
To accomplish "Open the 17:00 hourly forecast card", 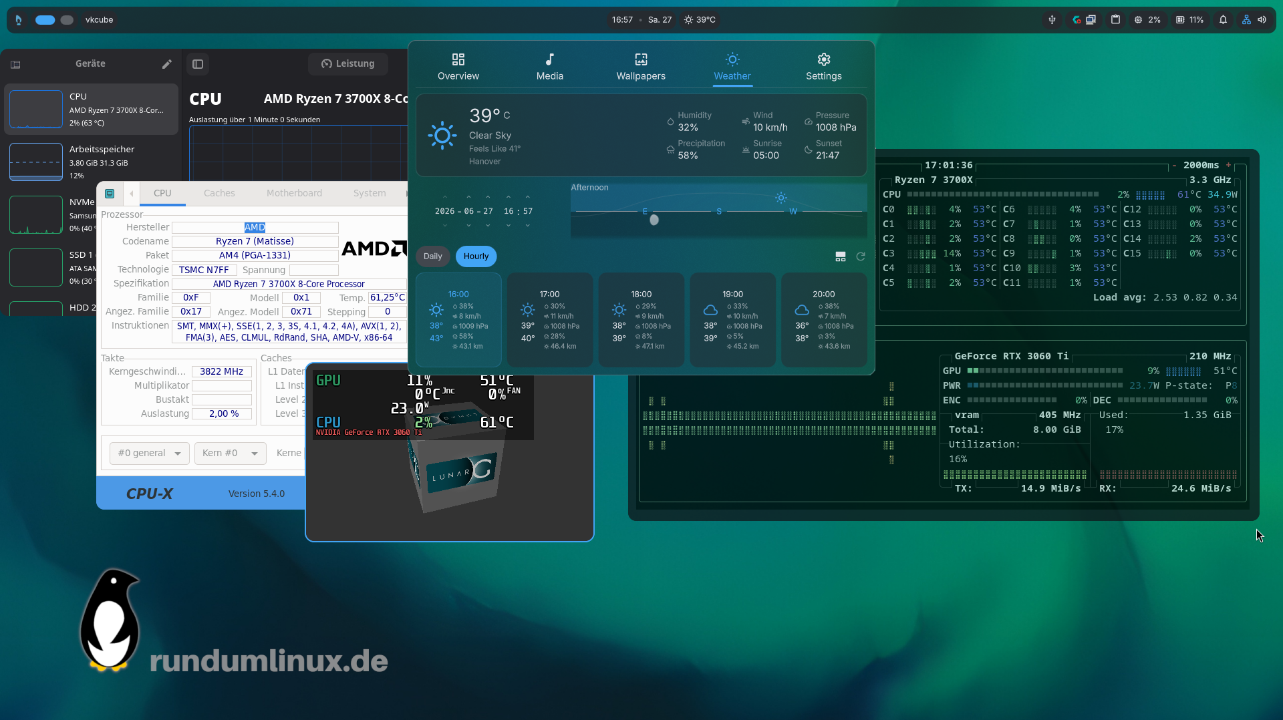I will [550, 320].
